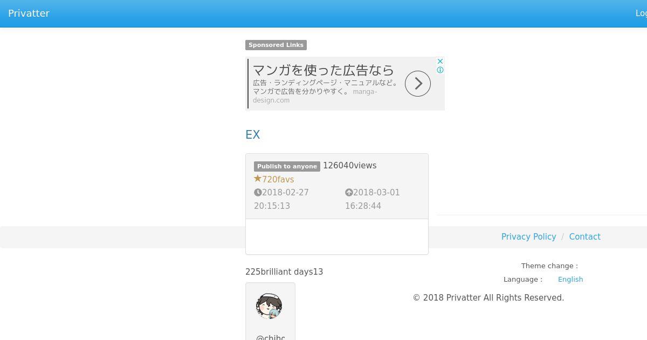Screen dimensions: 647x340
Task: Click the 126040views text
Action: click(x=350, y=166)
